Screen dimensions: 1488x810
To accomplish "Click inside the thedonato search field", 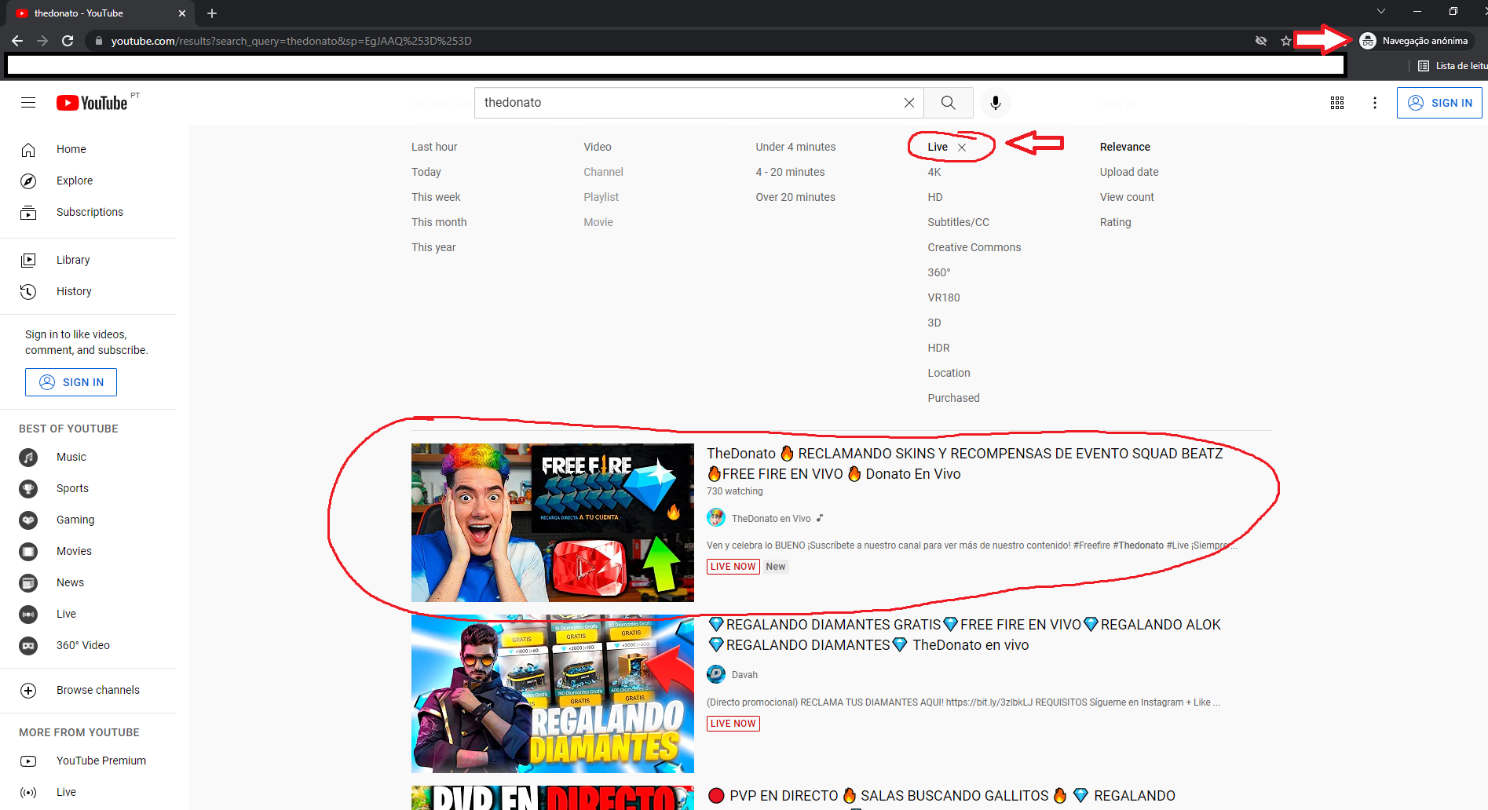I will [683, 103].
